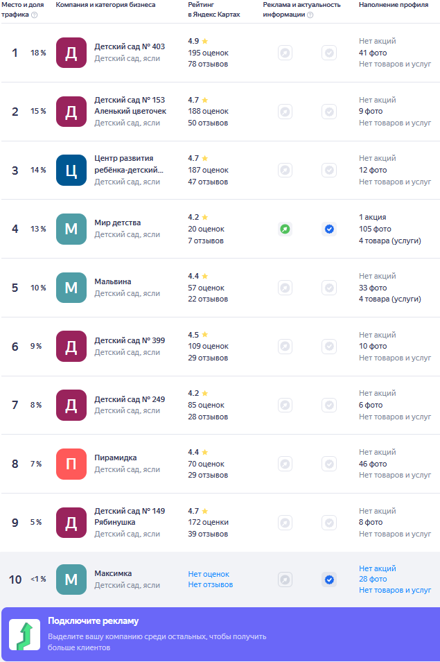Click the grey advertising icon for Детский сад № 149 Рябинушка

pos(285,522)
